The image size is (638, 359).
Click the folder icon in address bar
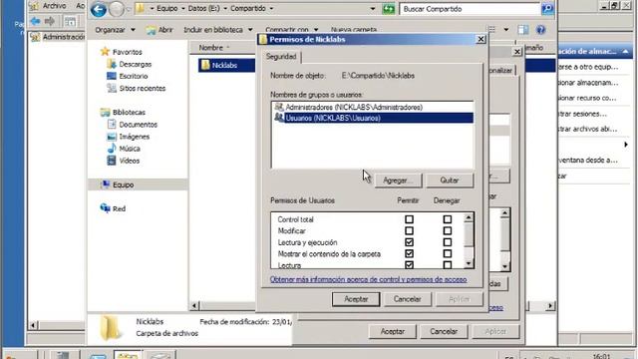coord(141,9)
